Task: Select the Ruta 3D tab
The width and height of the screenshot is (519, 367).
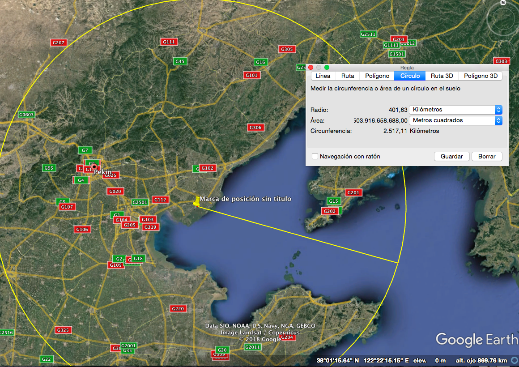Action: [x=442, y=76]
